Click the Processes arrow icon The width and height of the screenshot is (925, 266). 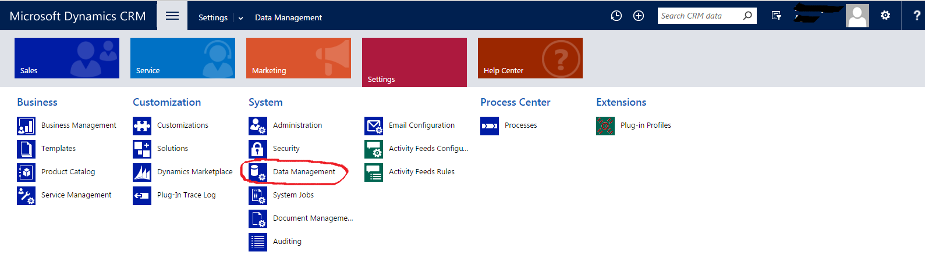490,125
